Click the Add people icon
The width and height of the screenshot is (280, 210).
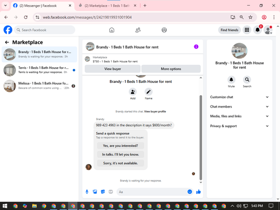(133, 92)
